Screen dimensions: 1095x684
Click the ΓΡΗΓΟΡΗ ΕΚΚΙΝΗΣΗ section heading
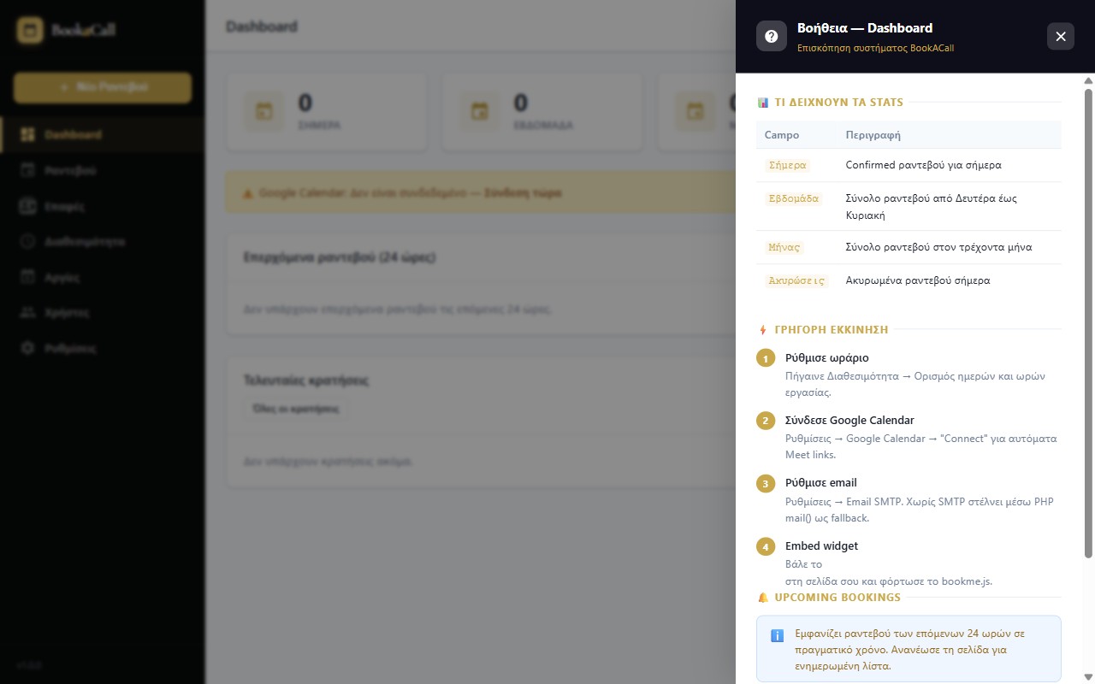click(832, 330)
